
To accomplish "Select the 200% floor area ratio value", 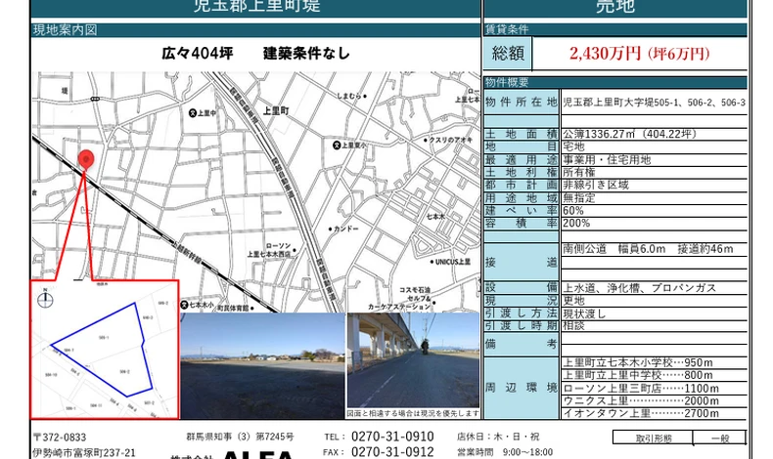I will coord(576,223).
